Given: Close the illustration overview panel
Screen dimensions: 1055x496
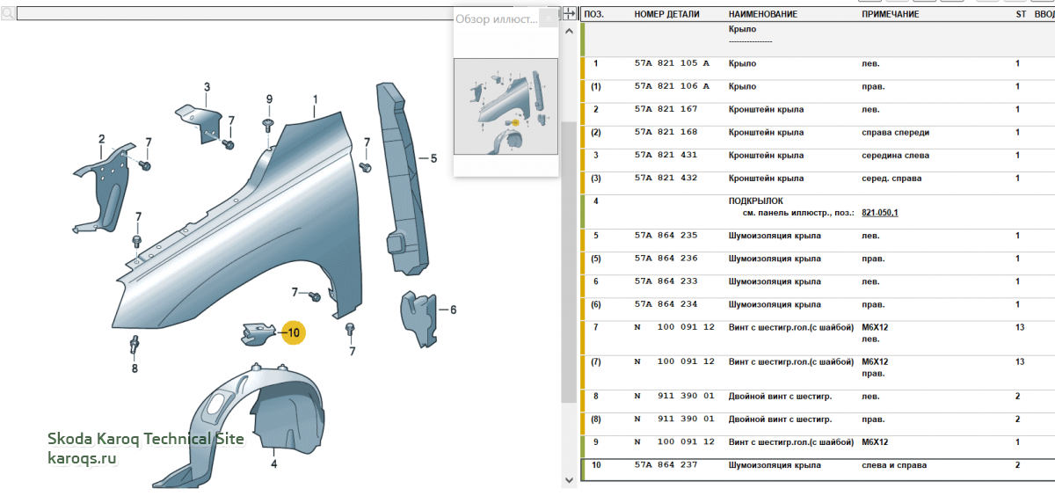Looking at the screenshot, I should [x=549, y=18].
